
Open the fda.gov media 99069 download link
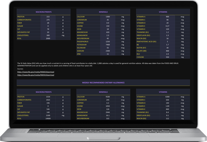(36, 72)
